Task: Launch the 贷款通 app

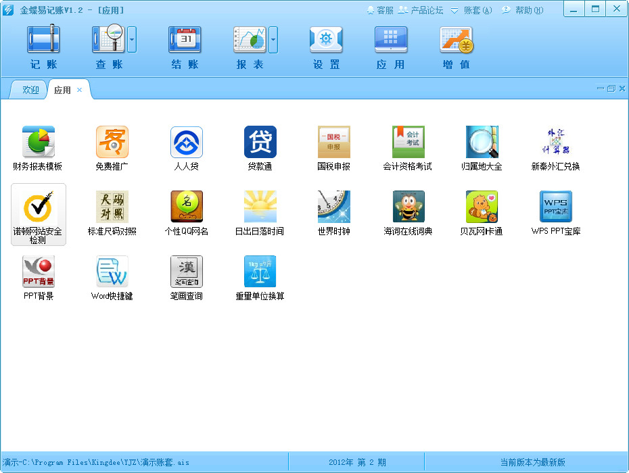Action: pos(260,148)
